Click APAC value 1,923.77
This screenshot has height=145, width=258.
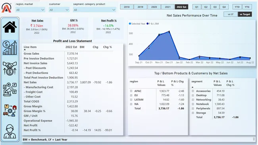(164, 91)
